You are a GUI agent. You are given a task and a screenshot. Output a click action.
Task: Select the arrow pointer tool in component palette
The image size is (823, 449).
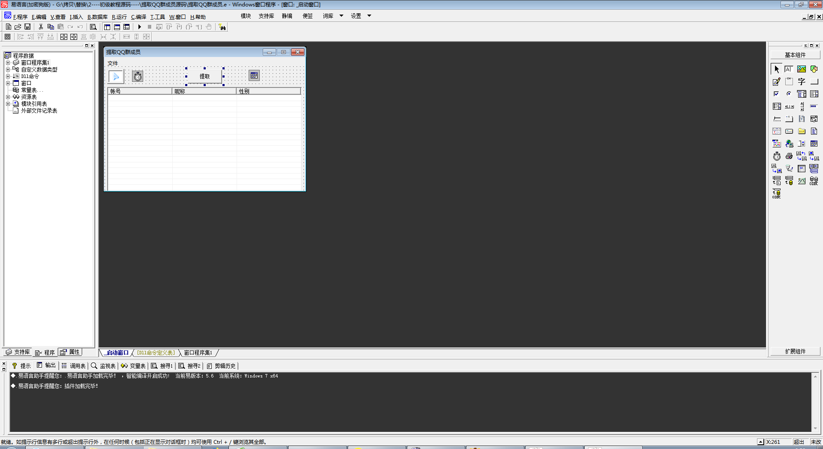pos(777,69)
